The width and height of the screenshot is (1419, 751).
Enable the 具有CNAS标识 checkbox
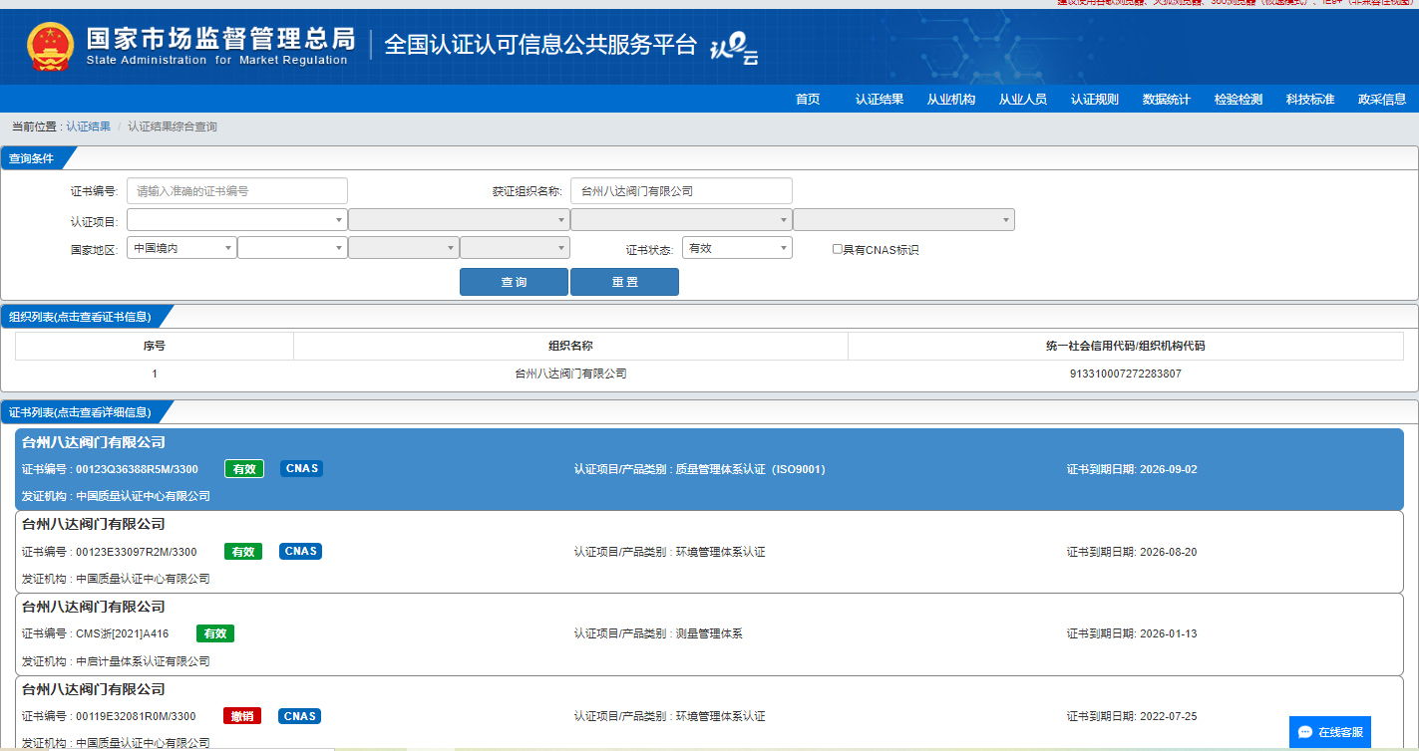point(838,249)
